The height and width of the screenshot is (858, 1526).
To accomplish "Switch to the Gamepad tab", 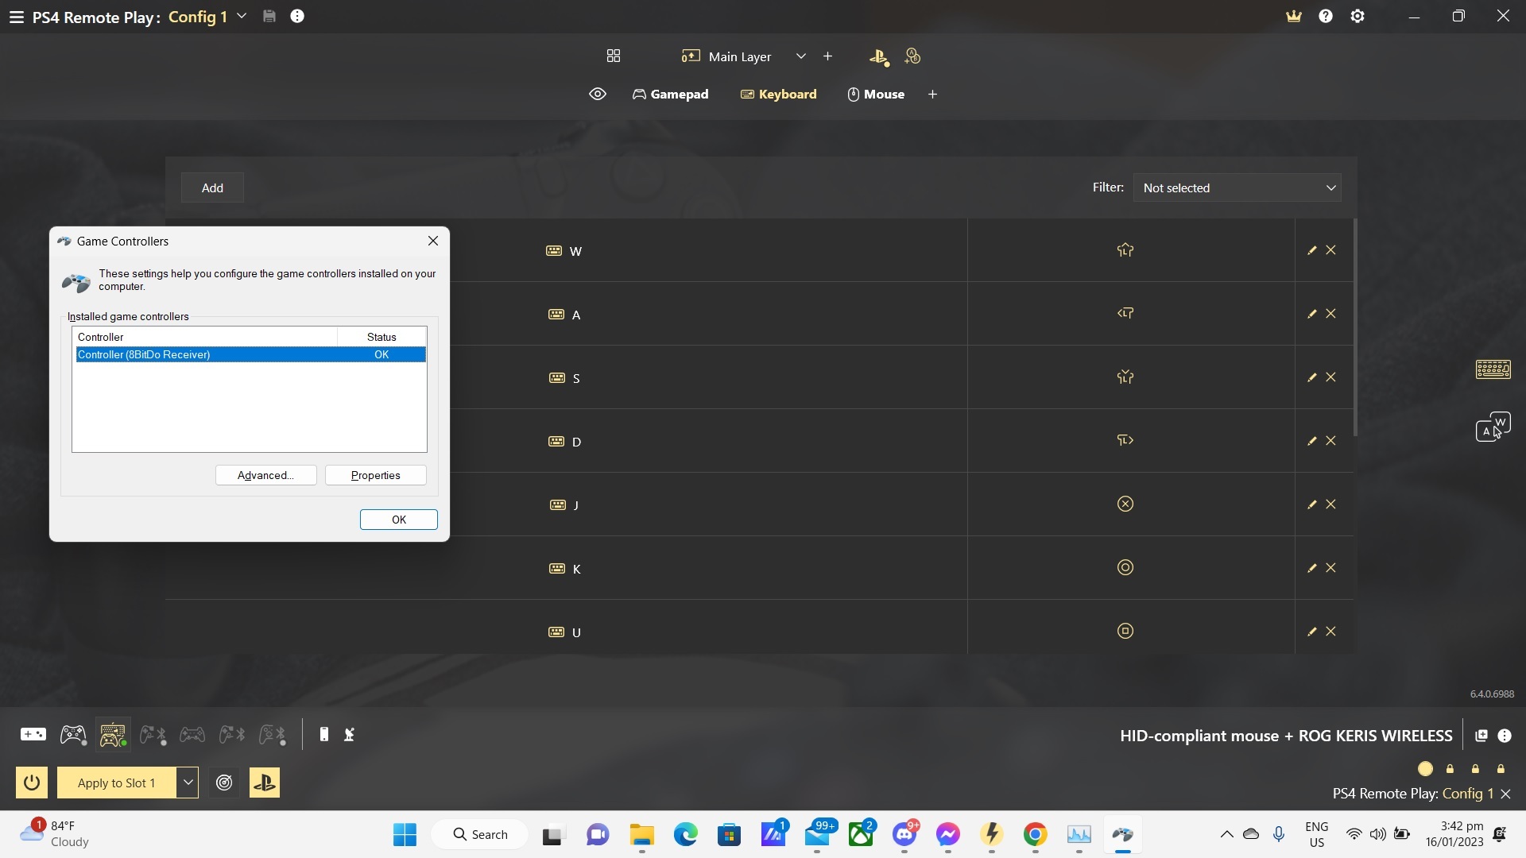I will [x=670, y=95].
